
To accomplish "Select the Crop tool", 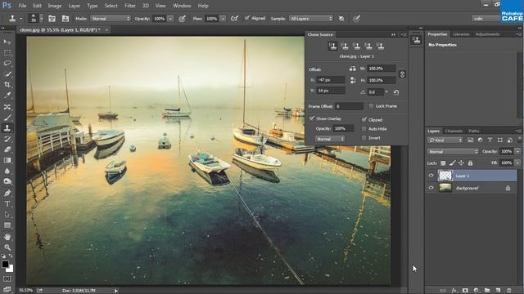I will click(7, 85).
